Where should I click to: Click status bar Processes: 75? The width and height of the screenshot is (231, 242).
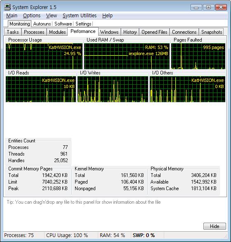tap(19, 235)
